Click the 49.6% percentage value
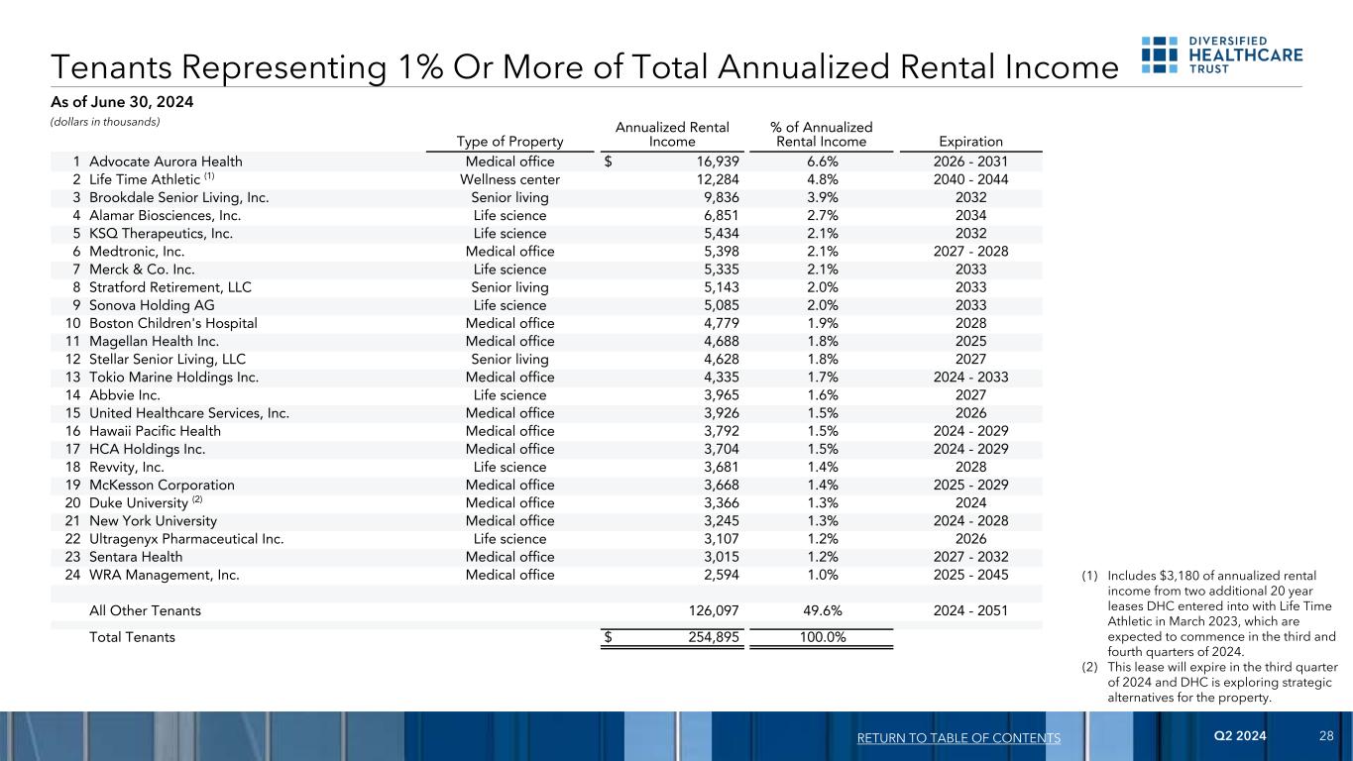This screenshot has height=761, width=1353. [x=821, y=610]
